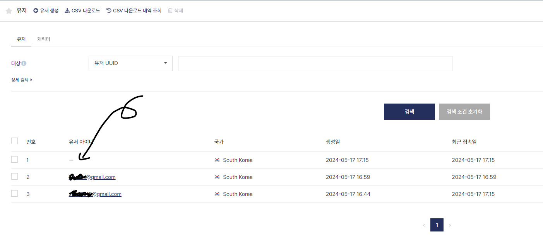The height and width of the screenshot is (245, 543).
Task: Open the gmail.com user link in row 3
Action: 95,194
